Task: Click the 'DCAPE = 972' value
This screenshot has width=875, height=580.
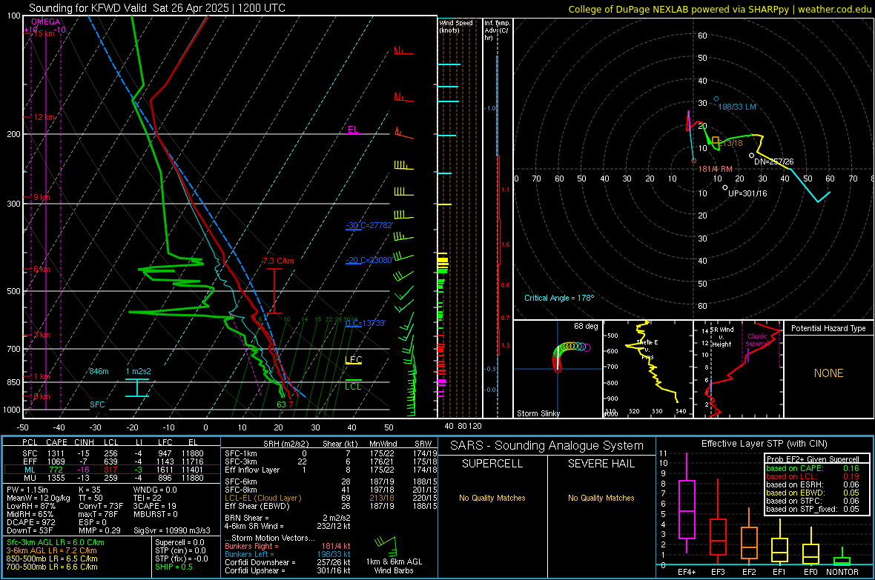Action: pos(30,522)
